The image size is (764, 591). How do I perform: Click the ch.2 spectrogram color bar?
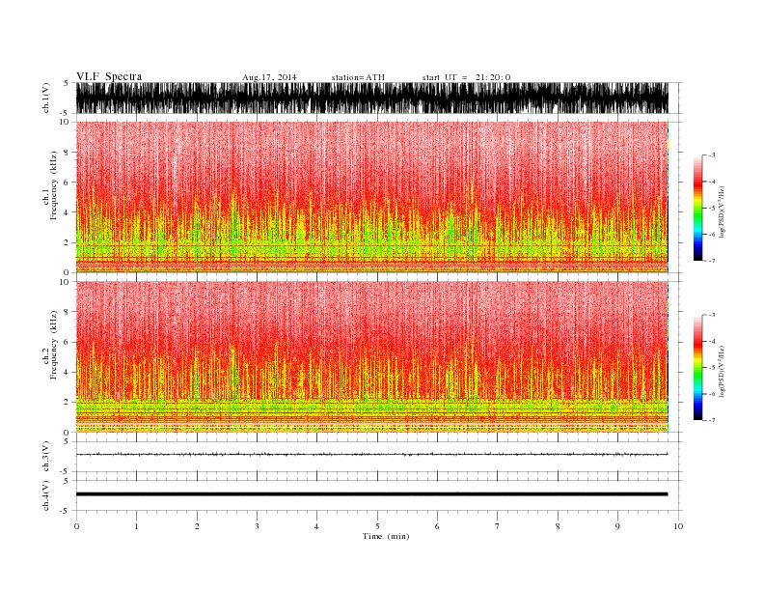click(x=697, y=367)
